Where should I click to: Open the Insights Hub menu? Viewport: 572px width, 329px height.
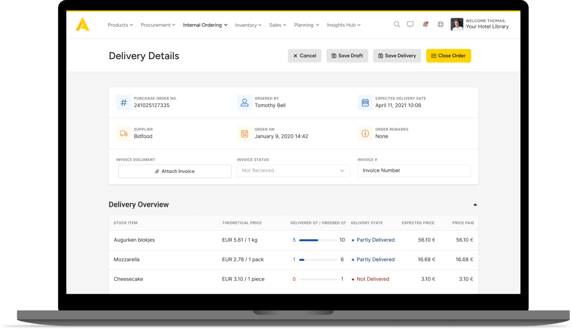pyautogui.click(x=344, y=25)
